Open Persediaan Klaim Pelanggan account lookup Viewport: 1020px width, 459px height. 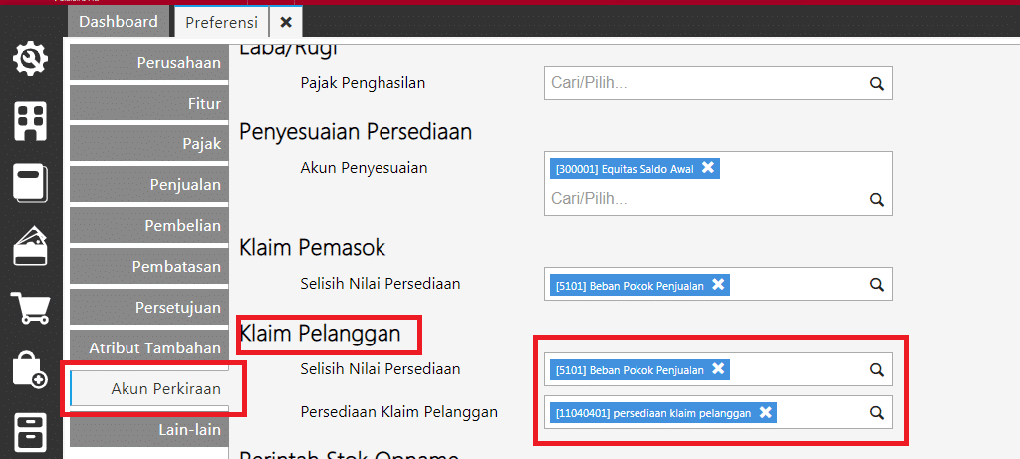(x=877, y=412)
